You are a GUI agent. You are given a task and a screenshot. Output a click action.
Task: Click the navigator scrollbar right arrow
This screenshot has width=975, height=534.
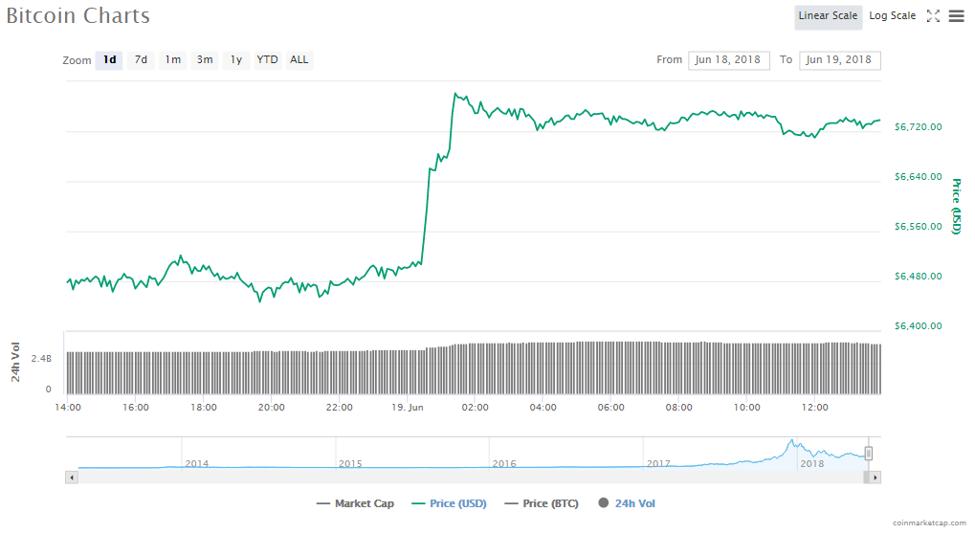875,477
